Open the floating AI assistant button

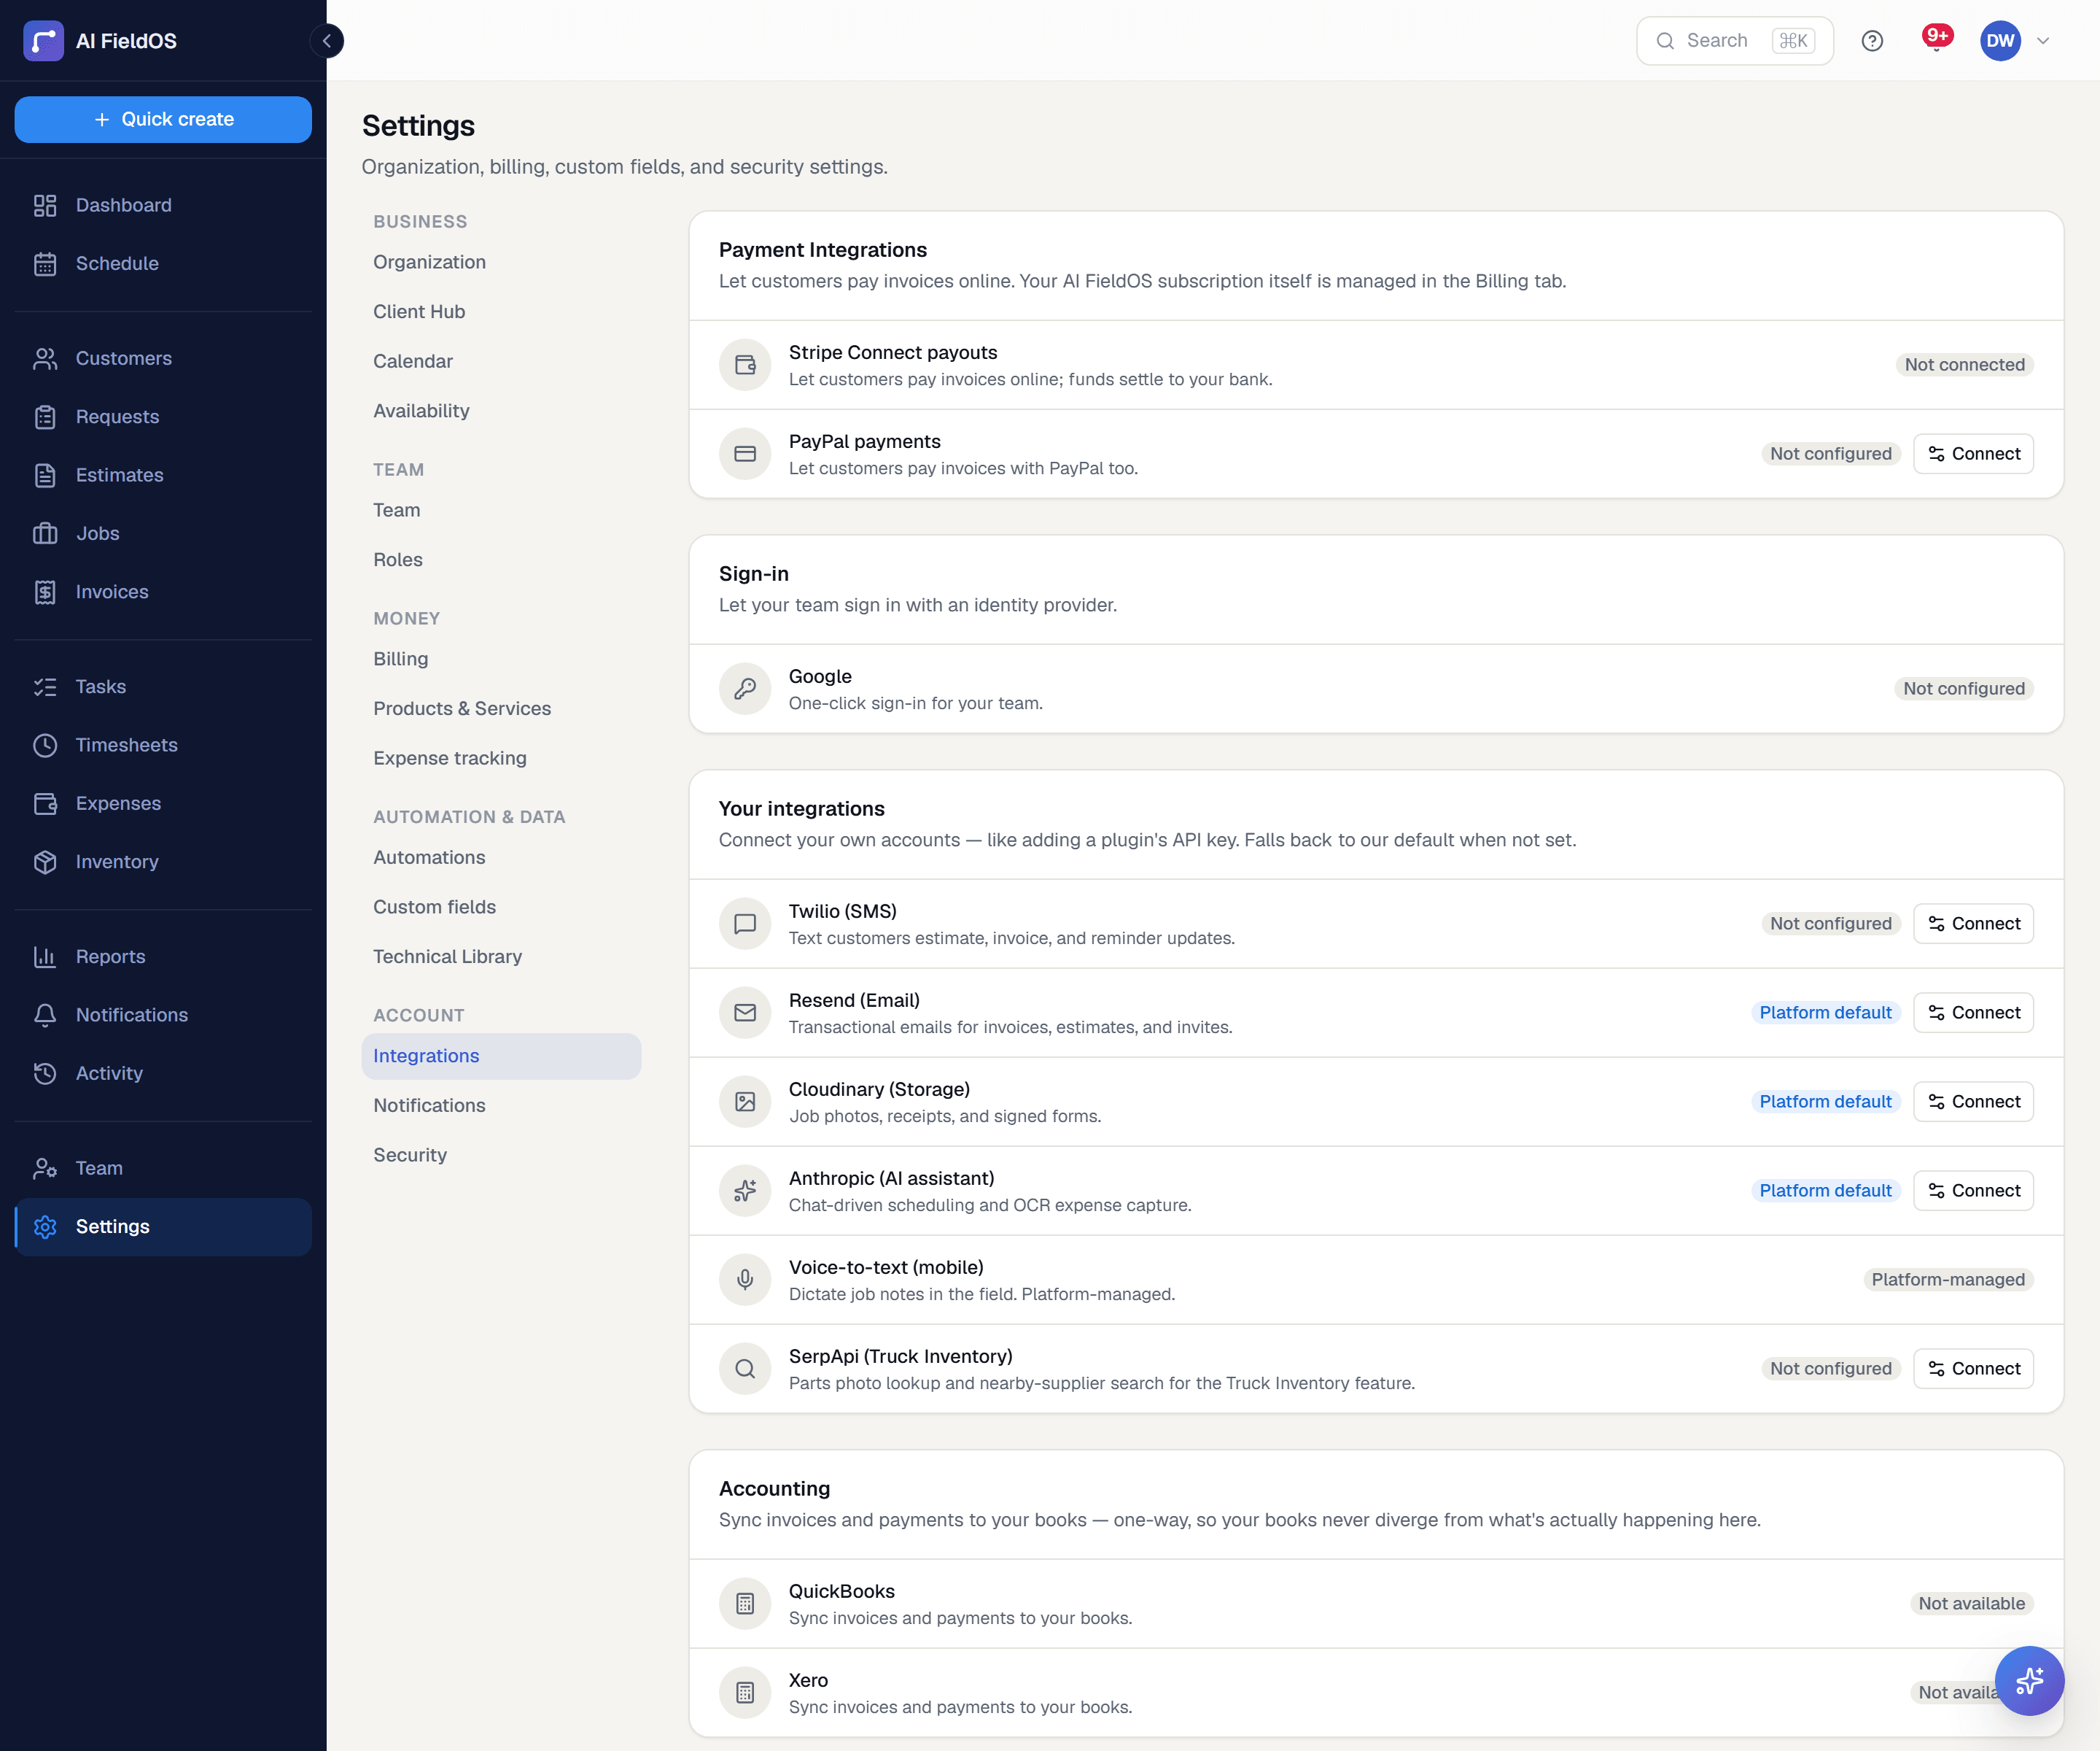click(2029, 1681)
